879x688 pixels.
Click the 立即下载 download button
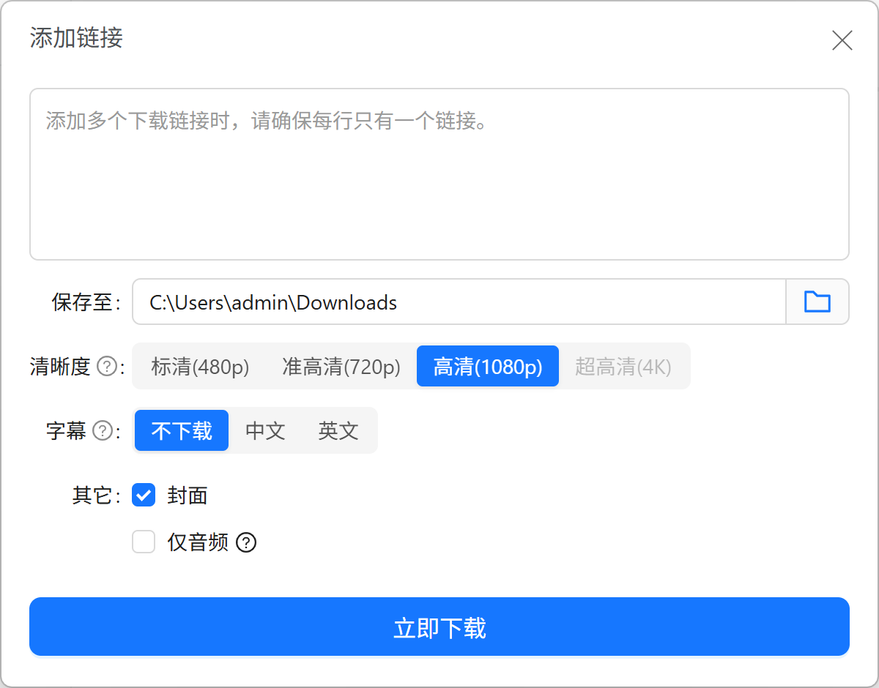tap(439, 627)
